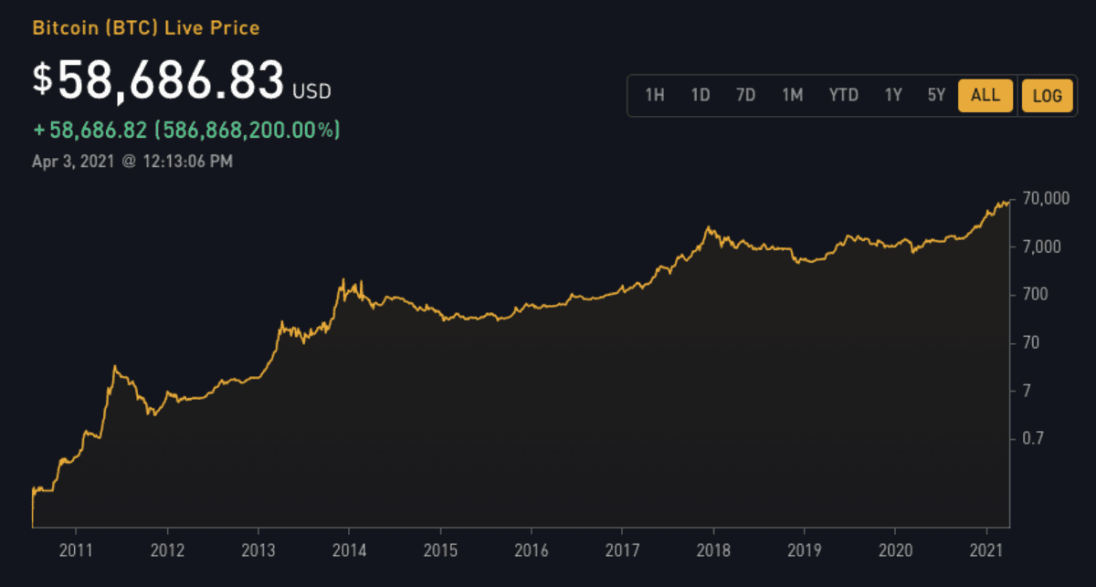Image resolution: width=1096 pixels, height=587 pixels.
Task: Show the 1Y price range
Action: tap(893, 95)
